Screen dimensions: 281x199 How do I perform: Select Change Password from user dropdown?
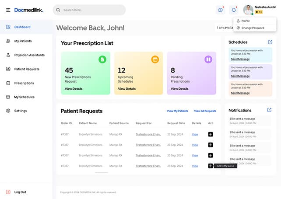[253, 28]
